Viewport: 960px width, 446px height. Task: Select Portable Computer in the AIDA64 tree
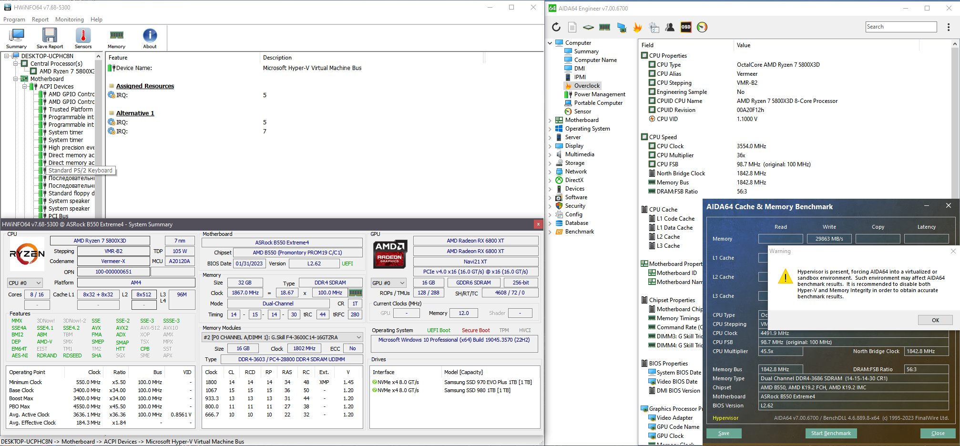(598, 103)
